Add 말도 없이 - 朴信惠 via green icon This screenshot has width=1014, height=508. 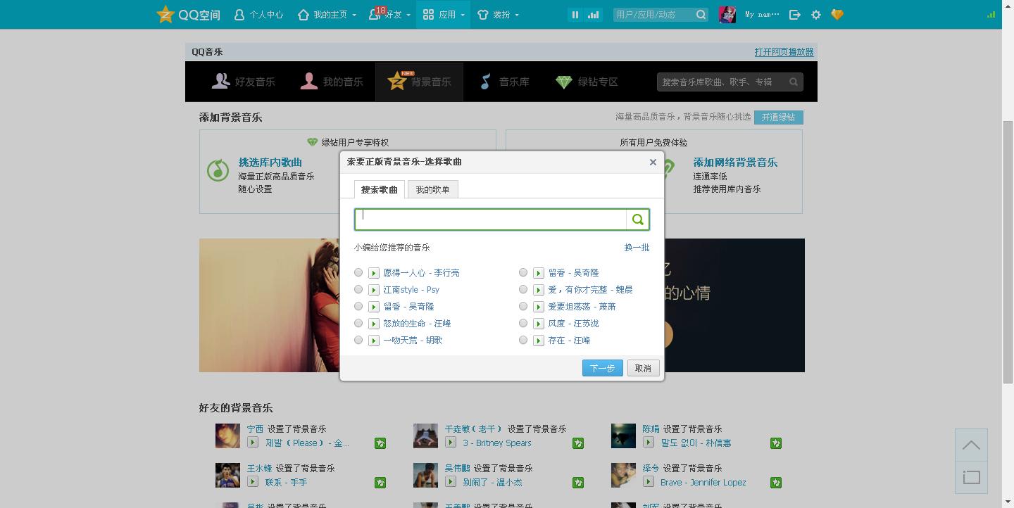point(776,443)
